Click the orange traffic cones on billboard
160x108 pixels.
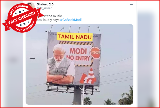88,76
